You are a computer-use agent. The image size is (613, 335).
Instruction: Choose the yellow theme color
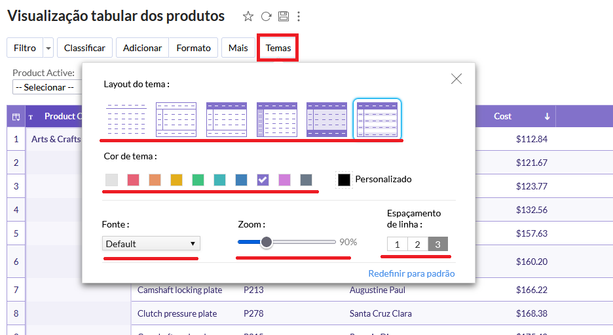pyautogui.click(x=176, y=180)
